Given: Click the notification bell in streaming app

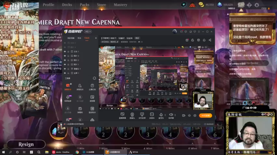Looking at the screenshot, I should 204,40.
